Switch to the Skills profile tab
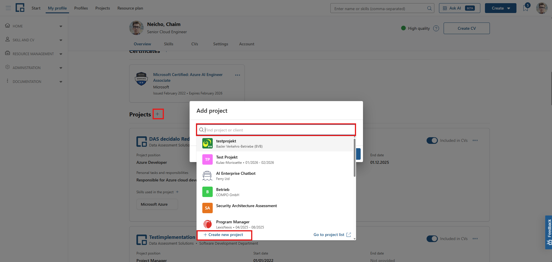The image size is (552, 262). click(x=168, y=44)
